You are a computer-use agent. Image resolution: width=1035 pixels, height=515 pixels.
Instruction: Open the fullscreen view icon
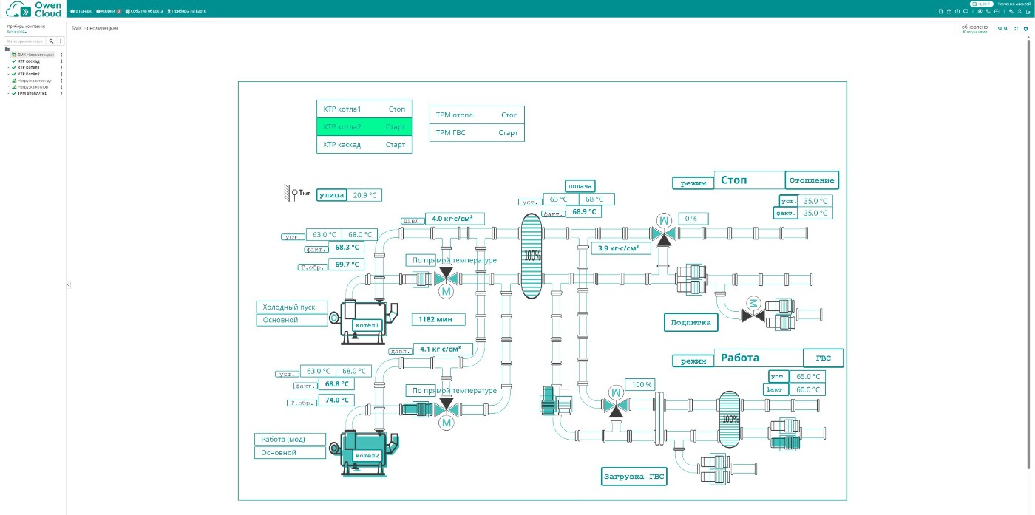pos(1016,28)
